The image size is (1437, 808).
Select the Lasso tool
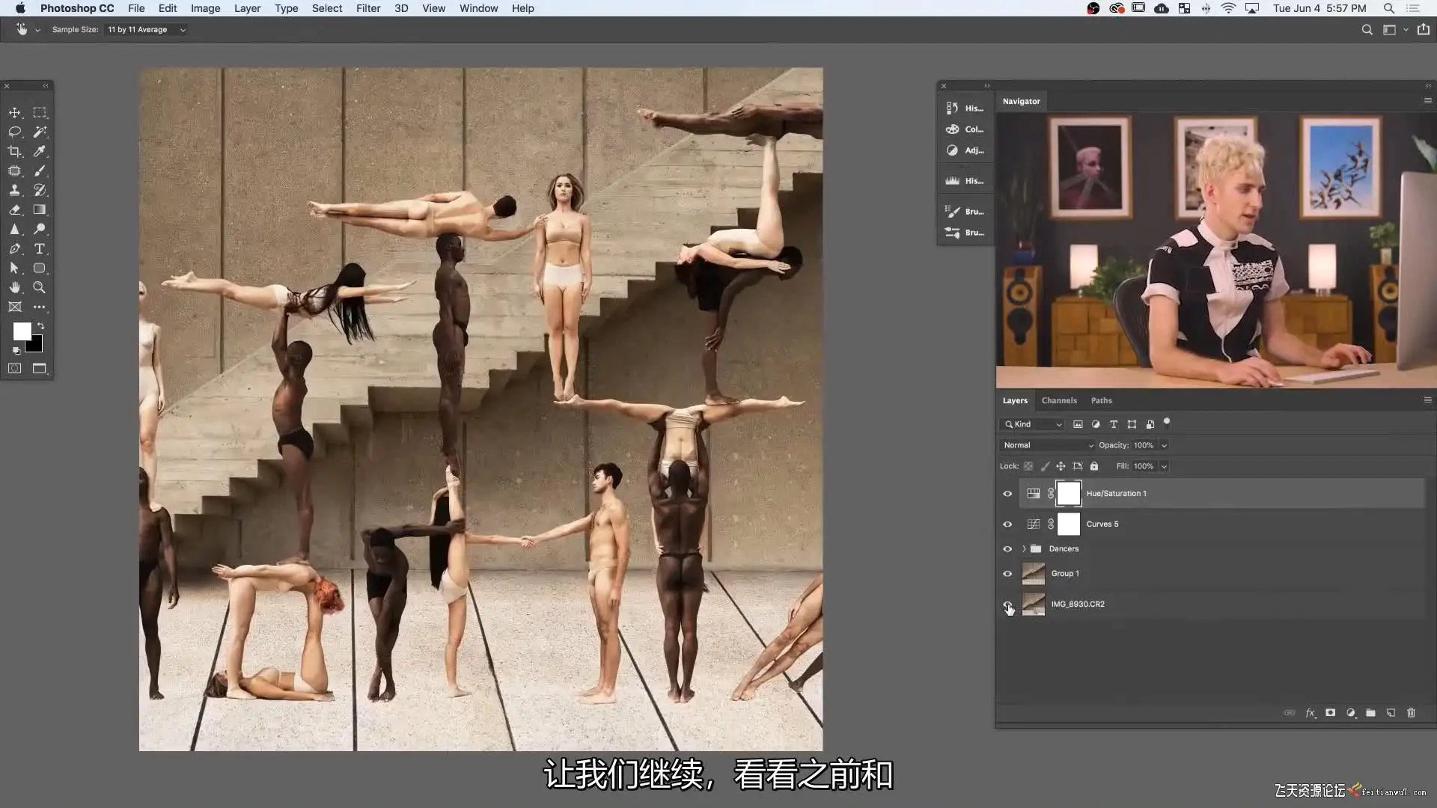(x=14, y=132)
